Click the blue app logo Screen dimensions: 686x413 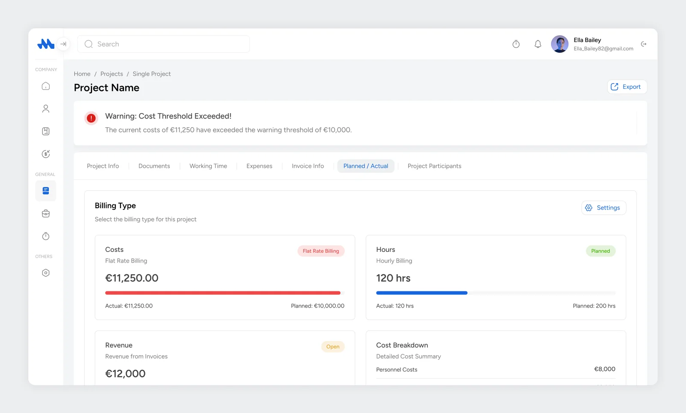(x=46, y=44)
